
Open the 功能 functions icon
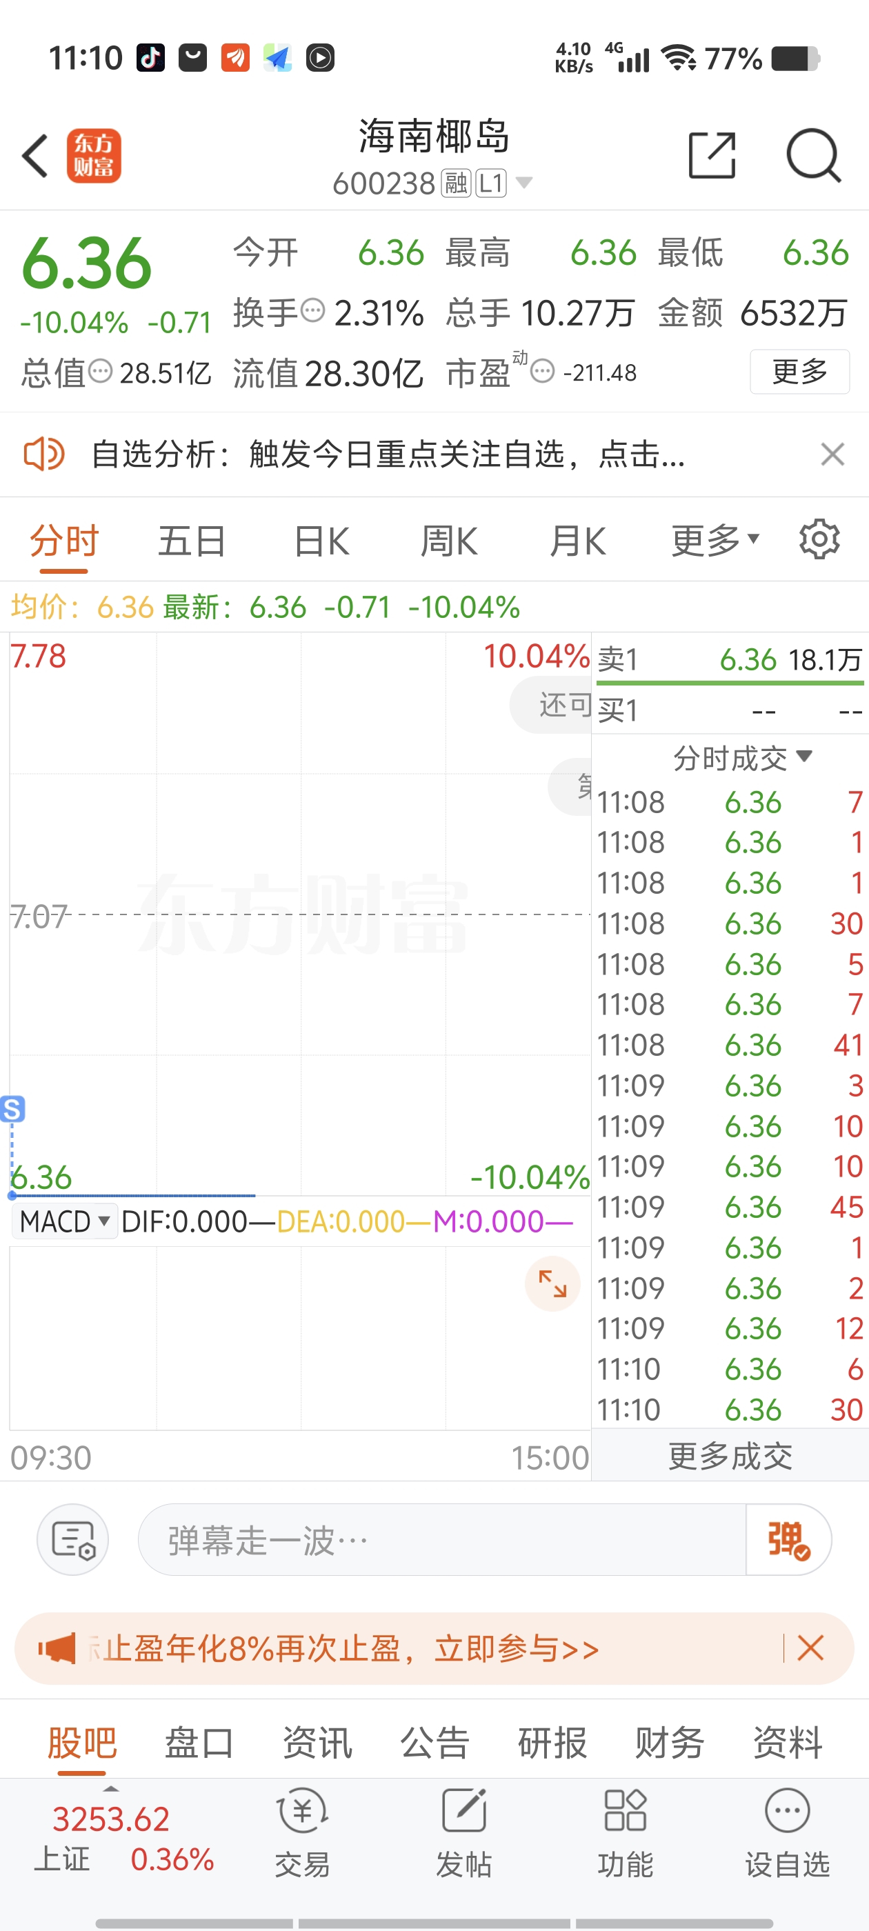(626, 1833)
